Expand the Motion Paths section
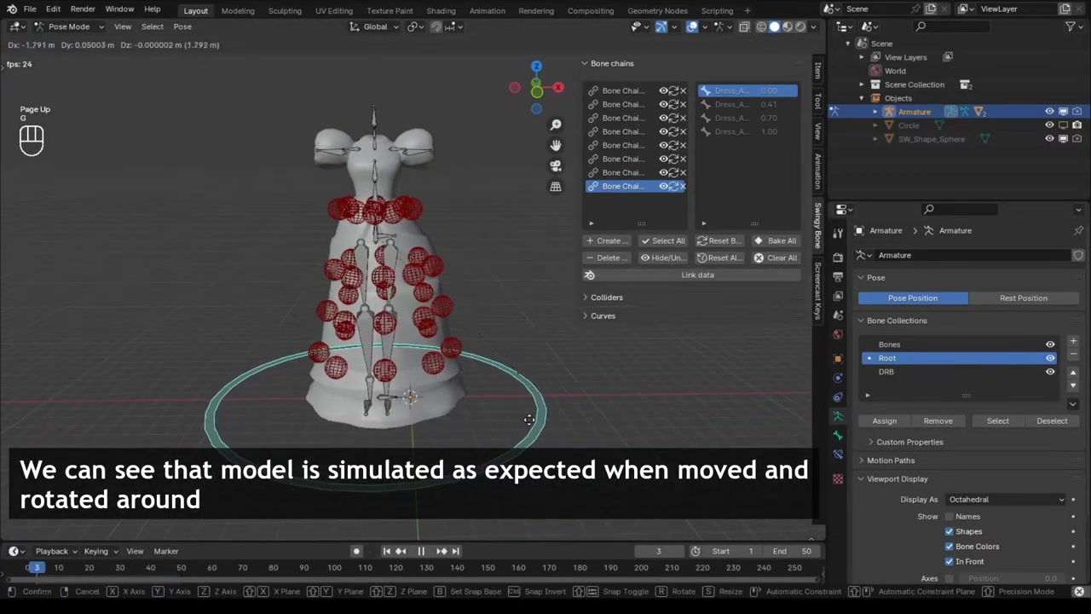Screen dimensions: 1091x614 [890, 460]
